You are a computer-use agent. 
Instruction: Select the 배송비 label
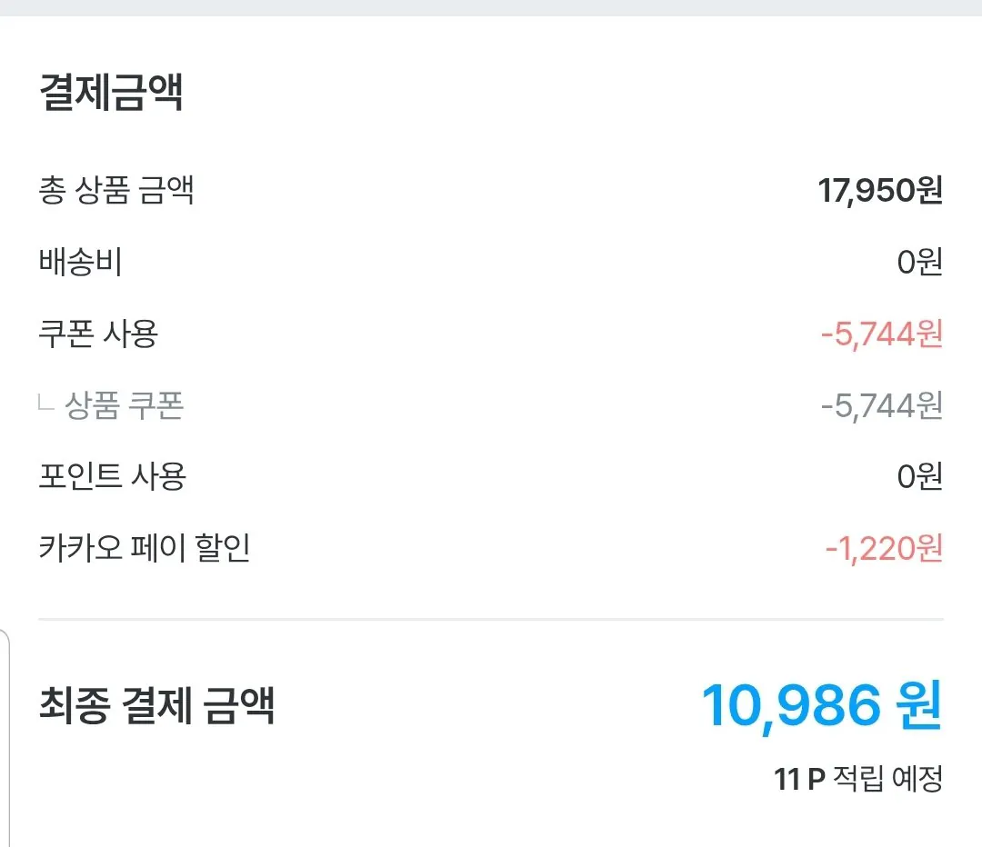pos(80,263)
